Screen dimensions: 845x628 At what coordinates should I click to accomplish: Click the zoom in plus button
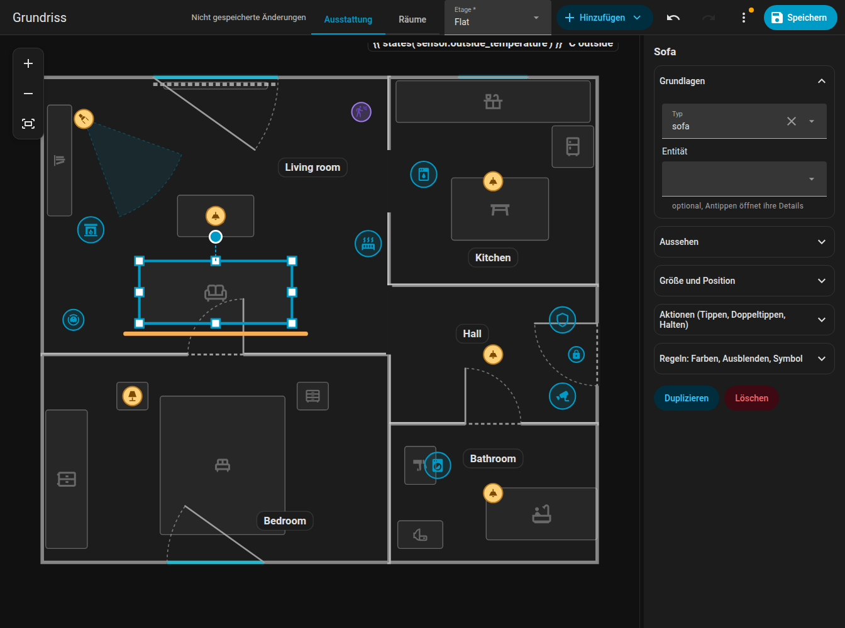point(28,63)
